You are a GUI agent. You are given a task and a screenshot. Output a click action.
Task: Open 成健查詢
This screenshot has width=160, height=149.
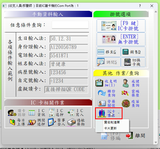click(130, 83)
